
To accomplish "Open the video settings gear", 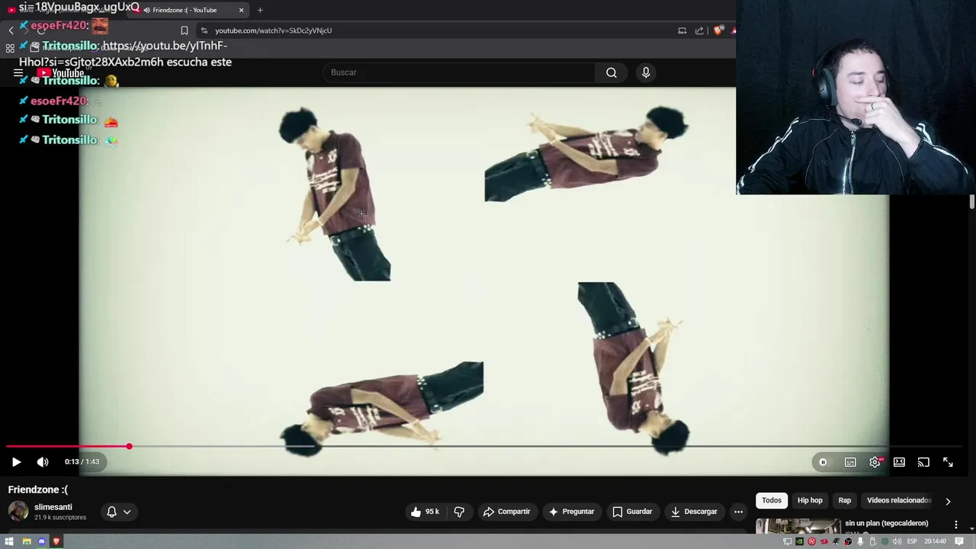I will (x=875, y=462).
